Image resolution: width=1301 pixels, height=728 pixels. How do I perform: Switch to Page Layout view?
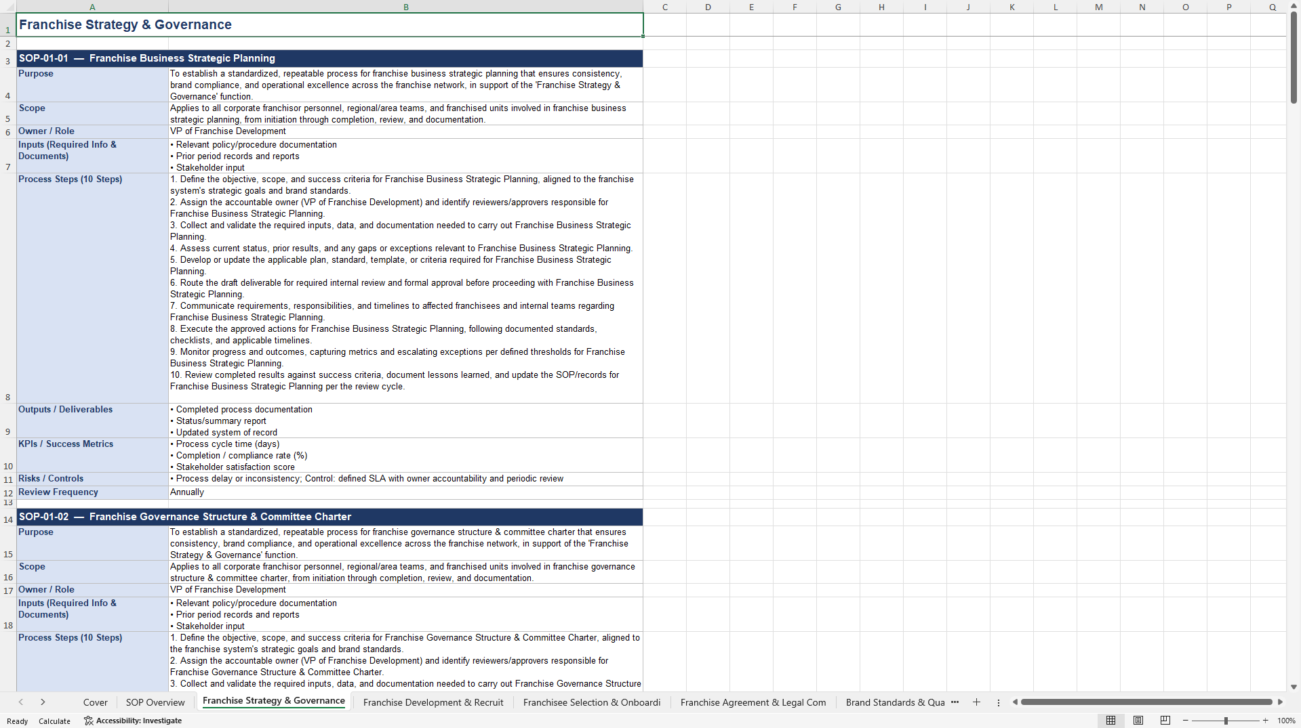[1138, 721]
